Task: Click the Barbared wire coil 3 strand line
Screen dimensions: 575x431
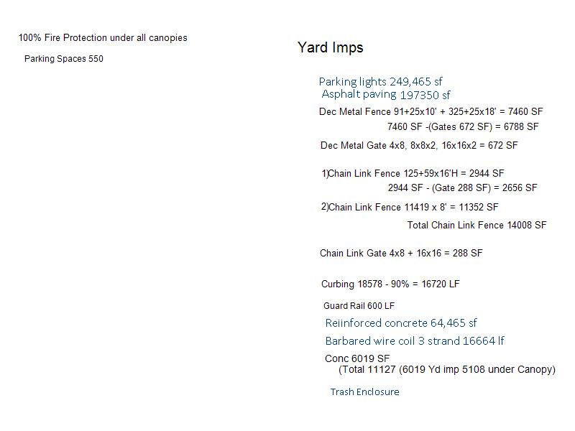Action: point(415,341)
